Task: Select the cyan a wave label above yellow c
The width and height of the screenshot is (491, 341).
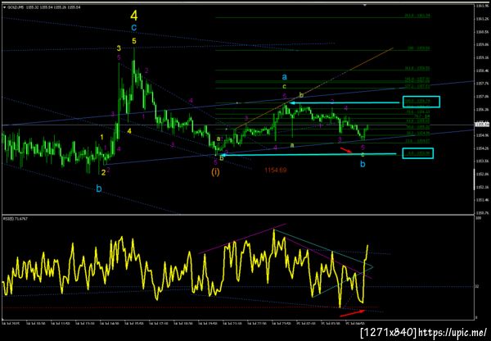Action: (x=284, y=76)
